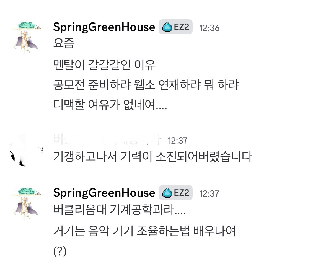326x269 pixels.
Task: Select the message "요즘"
Action: click(x=64, y=44)
